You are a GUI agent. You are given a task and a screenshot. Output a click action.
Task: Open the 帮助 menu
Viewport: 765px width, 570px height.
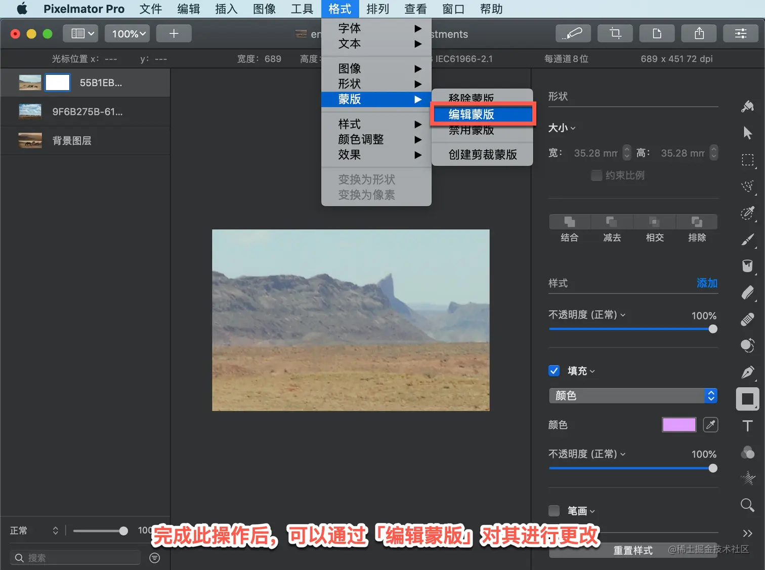pyautogui.click(x=491, y=9)
